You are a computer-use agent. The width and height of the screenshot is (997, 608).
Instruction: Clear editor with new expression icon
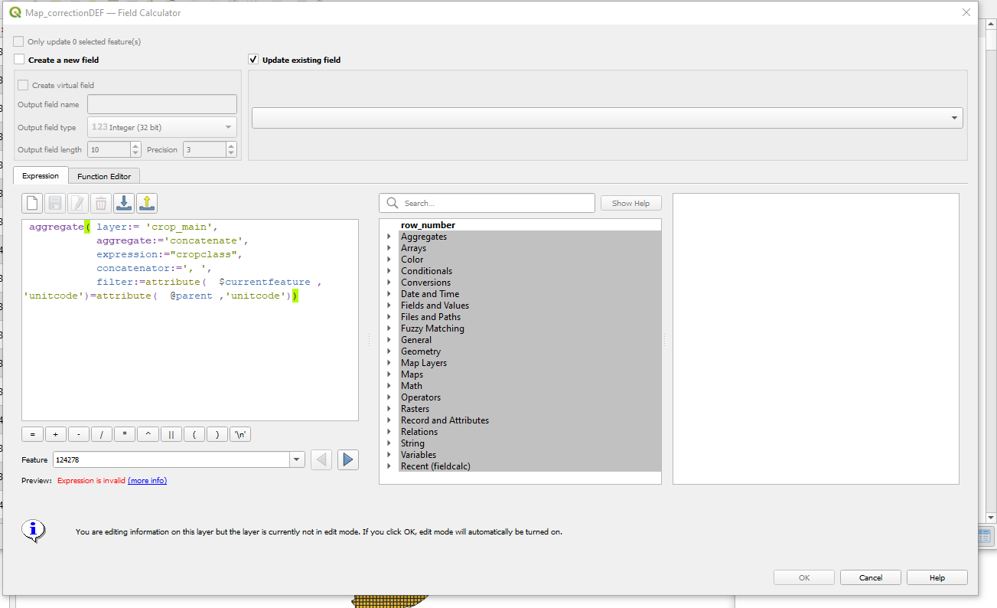[32, 203]
